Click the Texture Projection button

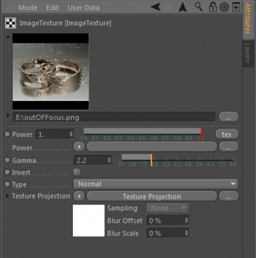click(x=152, y=196)
